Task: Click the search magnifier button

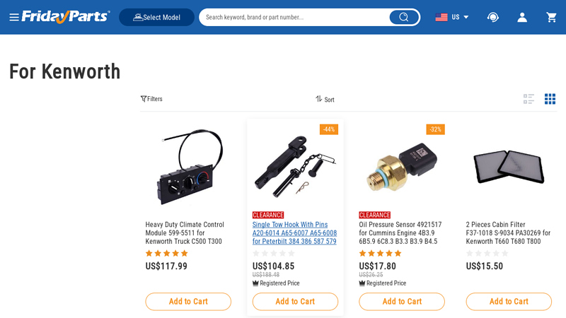Action: [403, 17]
